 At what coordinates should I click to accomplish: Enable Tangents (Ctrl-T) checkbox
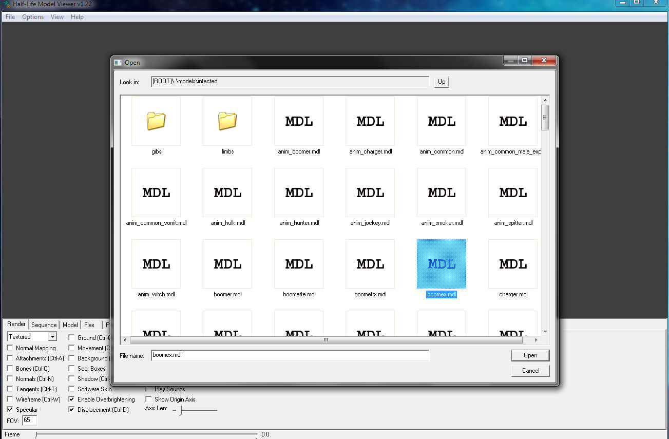(x=10, y=389)
